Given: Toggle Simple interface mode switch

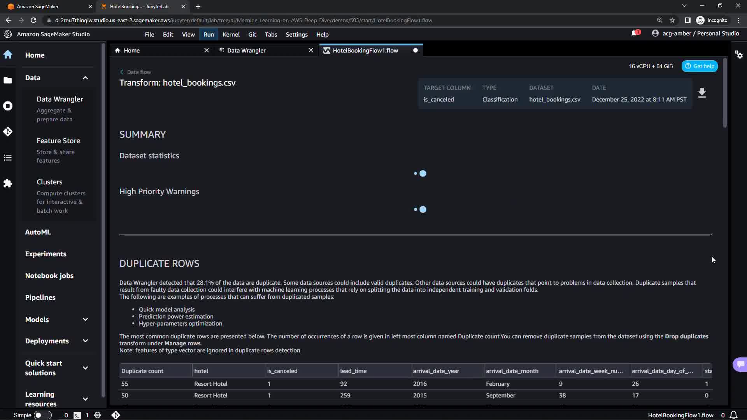Looking at the screenshot, I should tap(42, 415).
